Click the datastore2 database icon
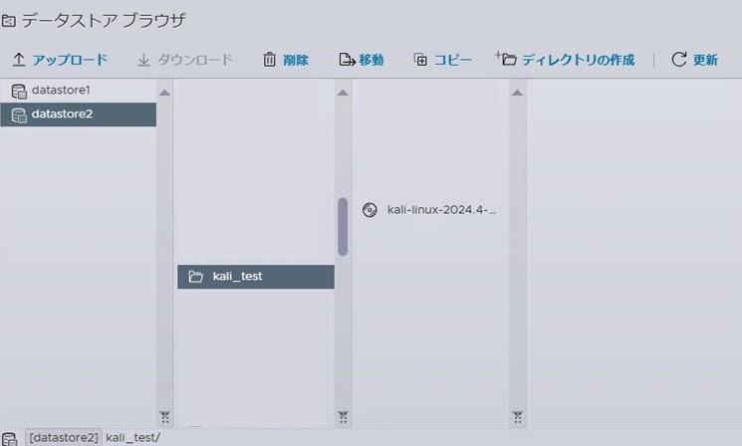Screen dimensions: 742x446 point(19,115)
